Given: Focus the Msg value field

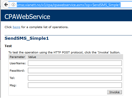Looking at the screenshot, I should [x=75, y=85].
